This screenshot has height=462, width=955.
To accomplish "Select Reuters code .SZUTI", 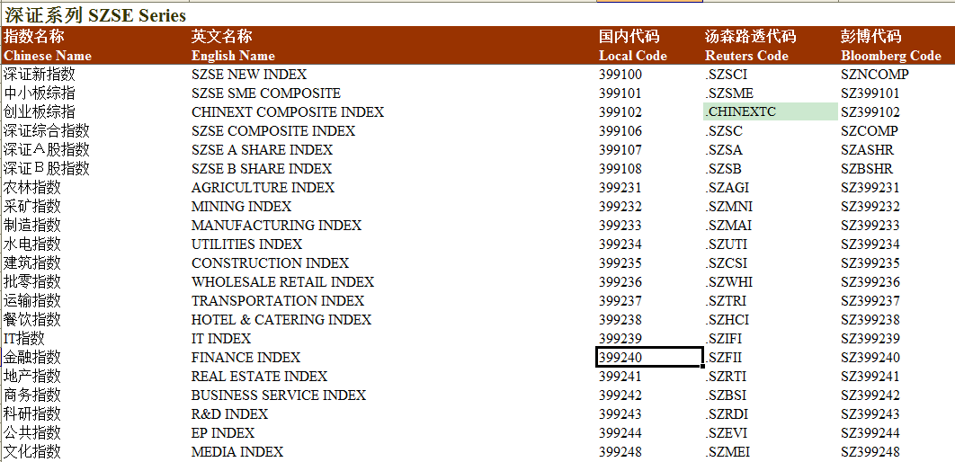I will point(726,244).
